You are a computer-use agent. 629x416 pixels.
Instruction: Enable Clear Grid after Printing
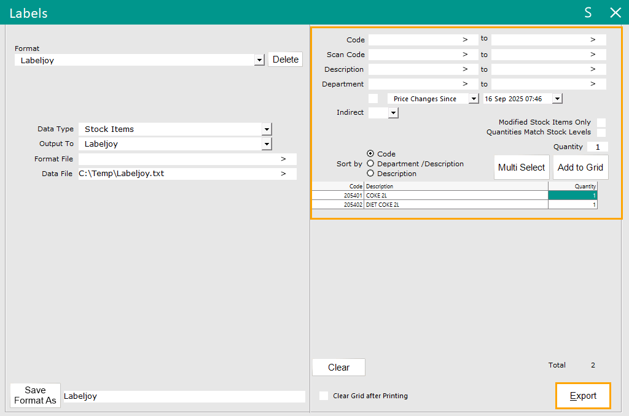pos(324,396)
